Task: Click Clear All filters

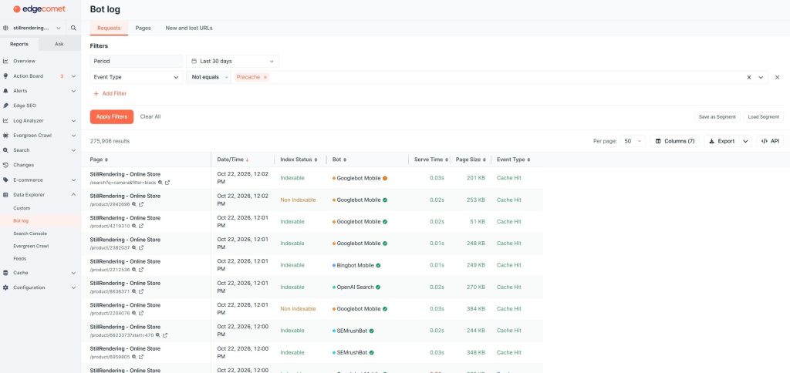Action: [x=150, y=117]
